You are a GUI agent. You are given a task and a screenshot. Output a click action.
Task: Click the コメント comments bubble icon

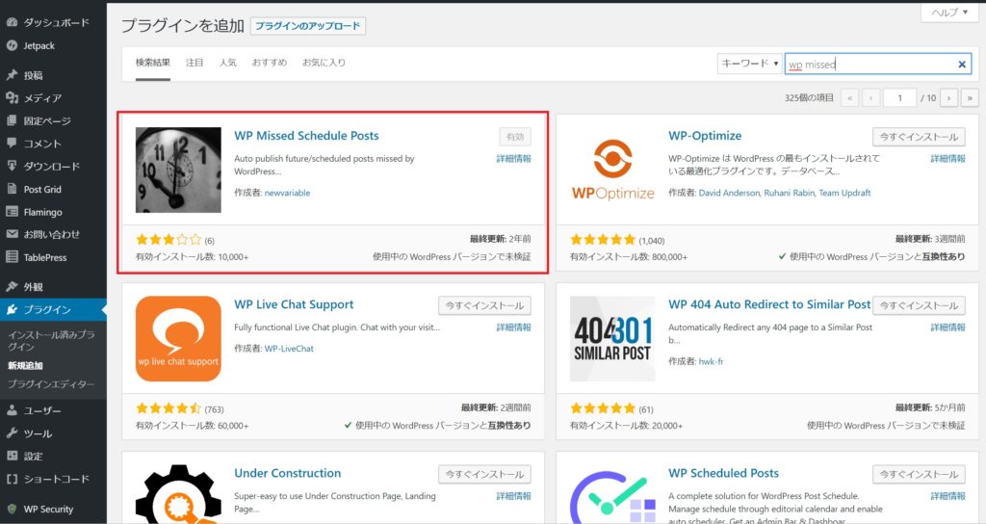coord(12,144)
